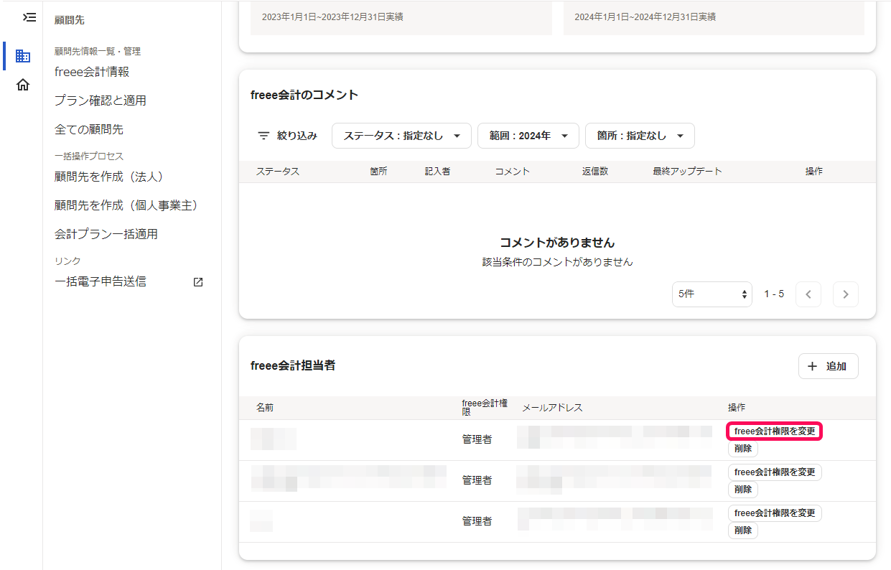The height and width of the screenshot is (570, 891).
Task: Click the 絞り込み filter icon
Action: (264, 136)
